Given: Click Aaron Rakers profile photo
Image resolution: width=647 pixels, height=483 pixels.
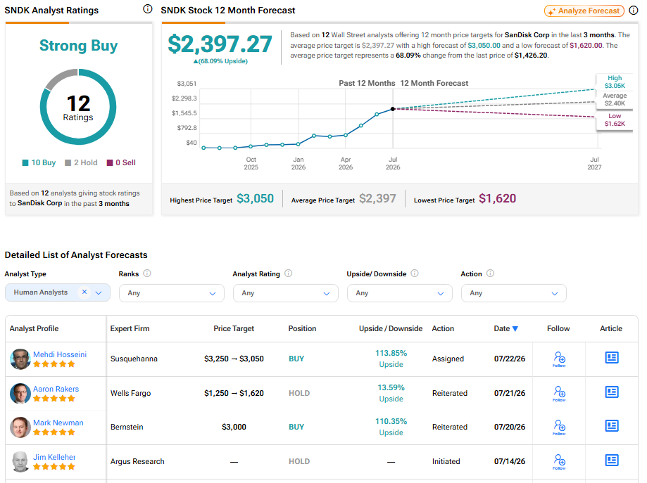Looking at the screenshot, I should 20,394.
